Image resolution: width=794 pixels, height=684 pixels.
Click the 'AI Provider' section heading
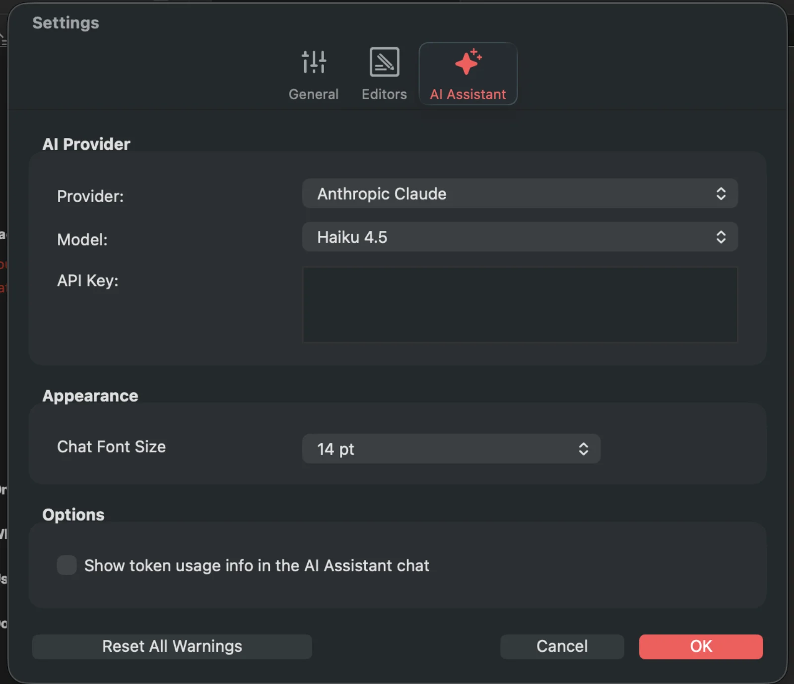(x=86, y=144)
